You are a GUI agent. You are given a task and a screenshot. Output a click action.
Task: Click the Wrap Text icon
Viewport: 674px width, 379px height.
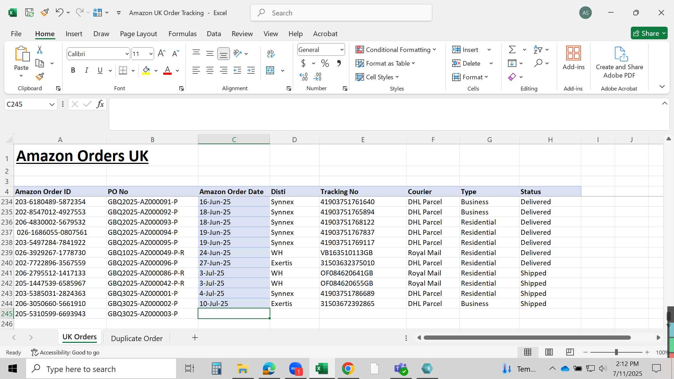271,53
